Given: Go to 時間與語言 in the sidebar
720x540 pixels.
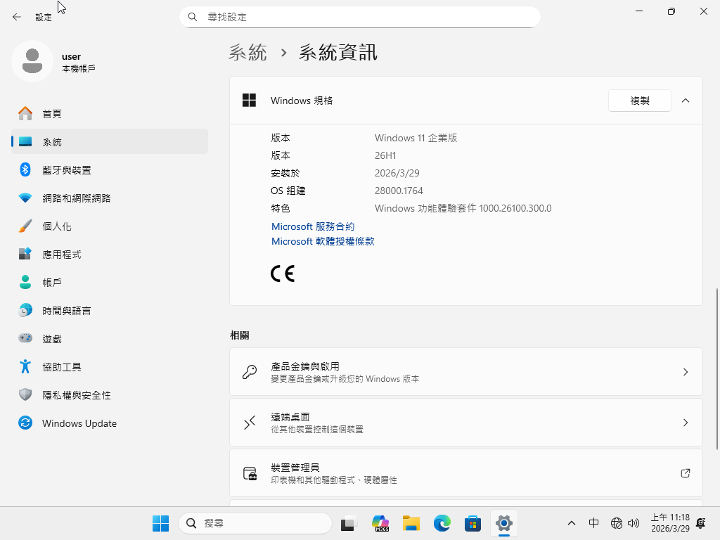Looking at the screenshot, I should pos(66,311).
